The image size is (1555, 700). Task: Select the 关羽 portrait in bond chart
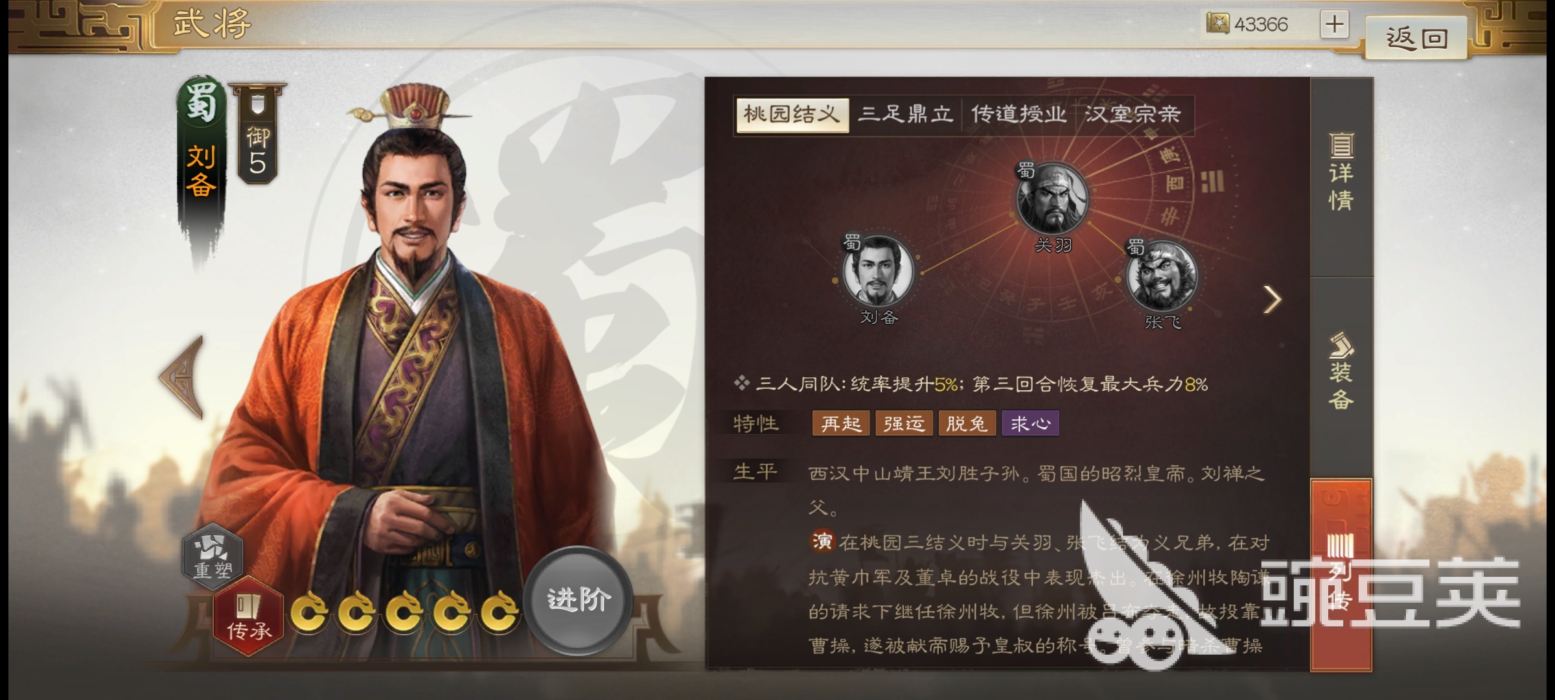(x=1052, y=198)
